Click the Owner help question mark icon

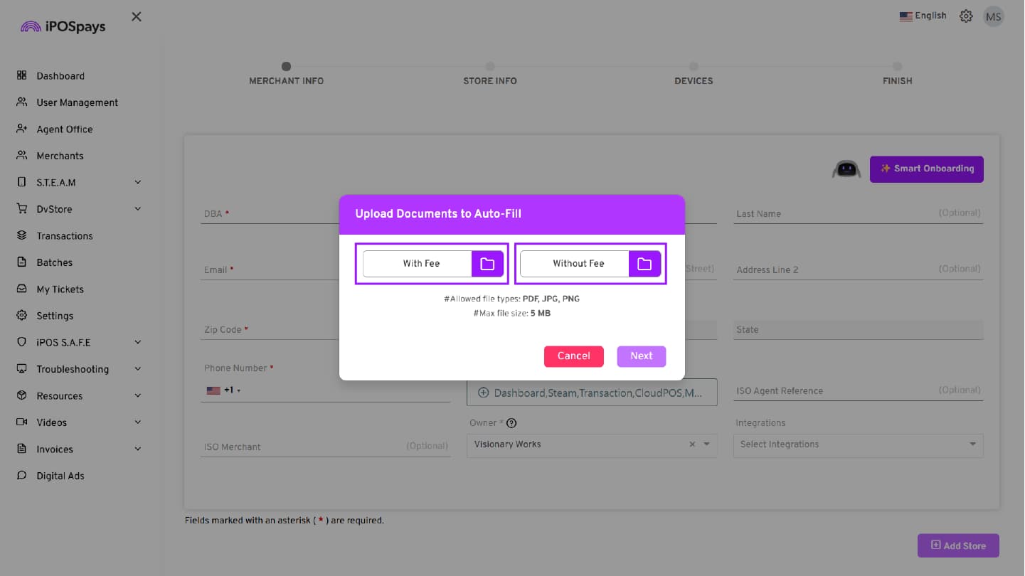tap(511, 423)
